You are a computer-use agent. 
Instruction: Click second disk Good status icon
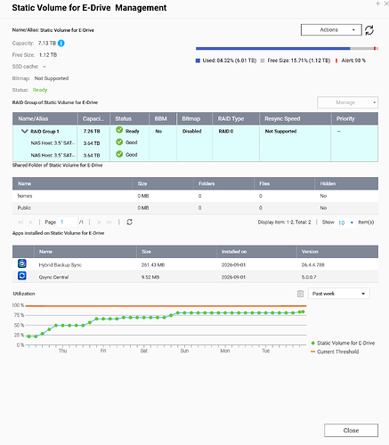point(119,154)
